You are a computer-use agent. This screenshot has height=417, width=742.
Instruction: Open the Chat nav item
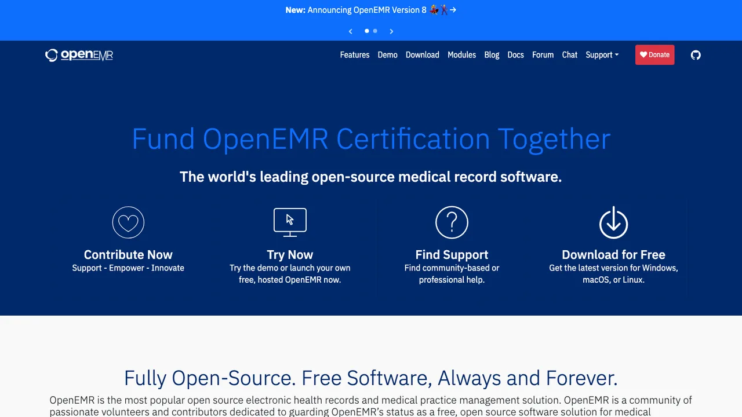coord(570,55)
